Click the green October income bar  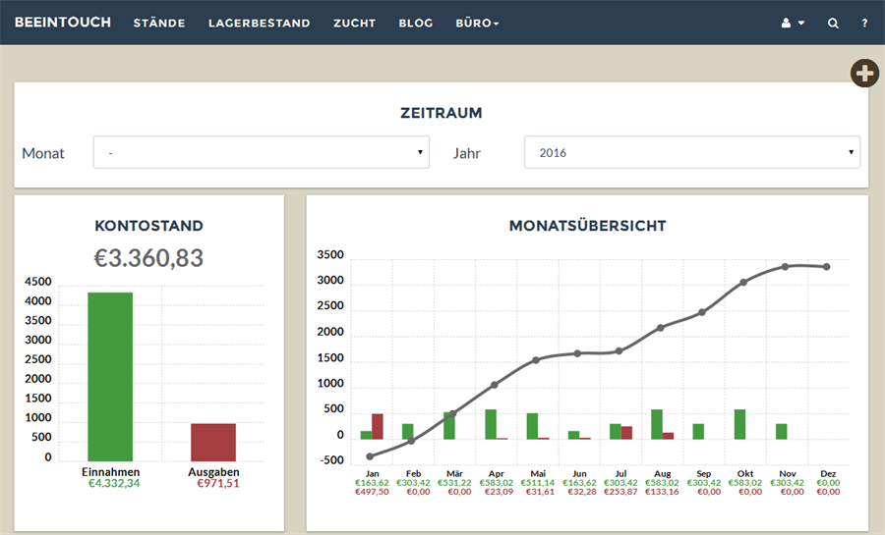point(739,425)
